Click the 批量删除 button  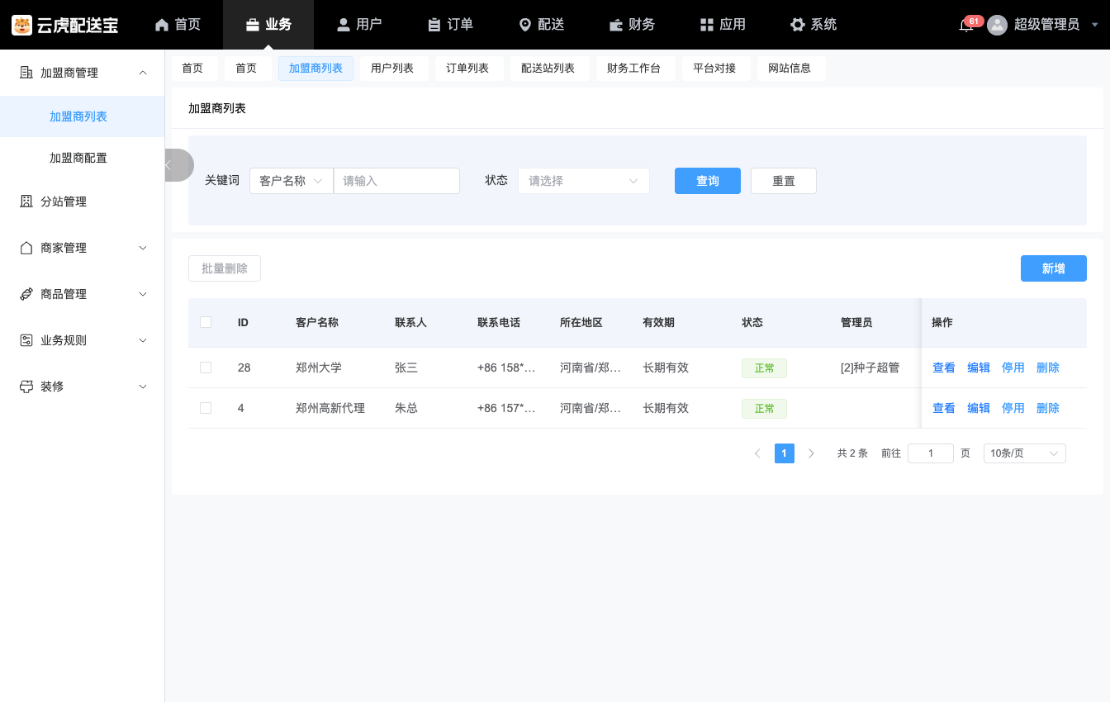click(x=225, y=268)
